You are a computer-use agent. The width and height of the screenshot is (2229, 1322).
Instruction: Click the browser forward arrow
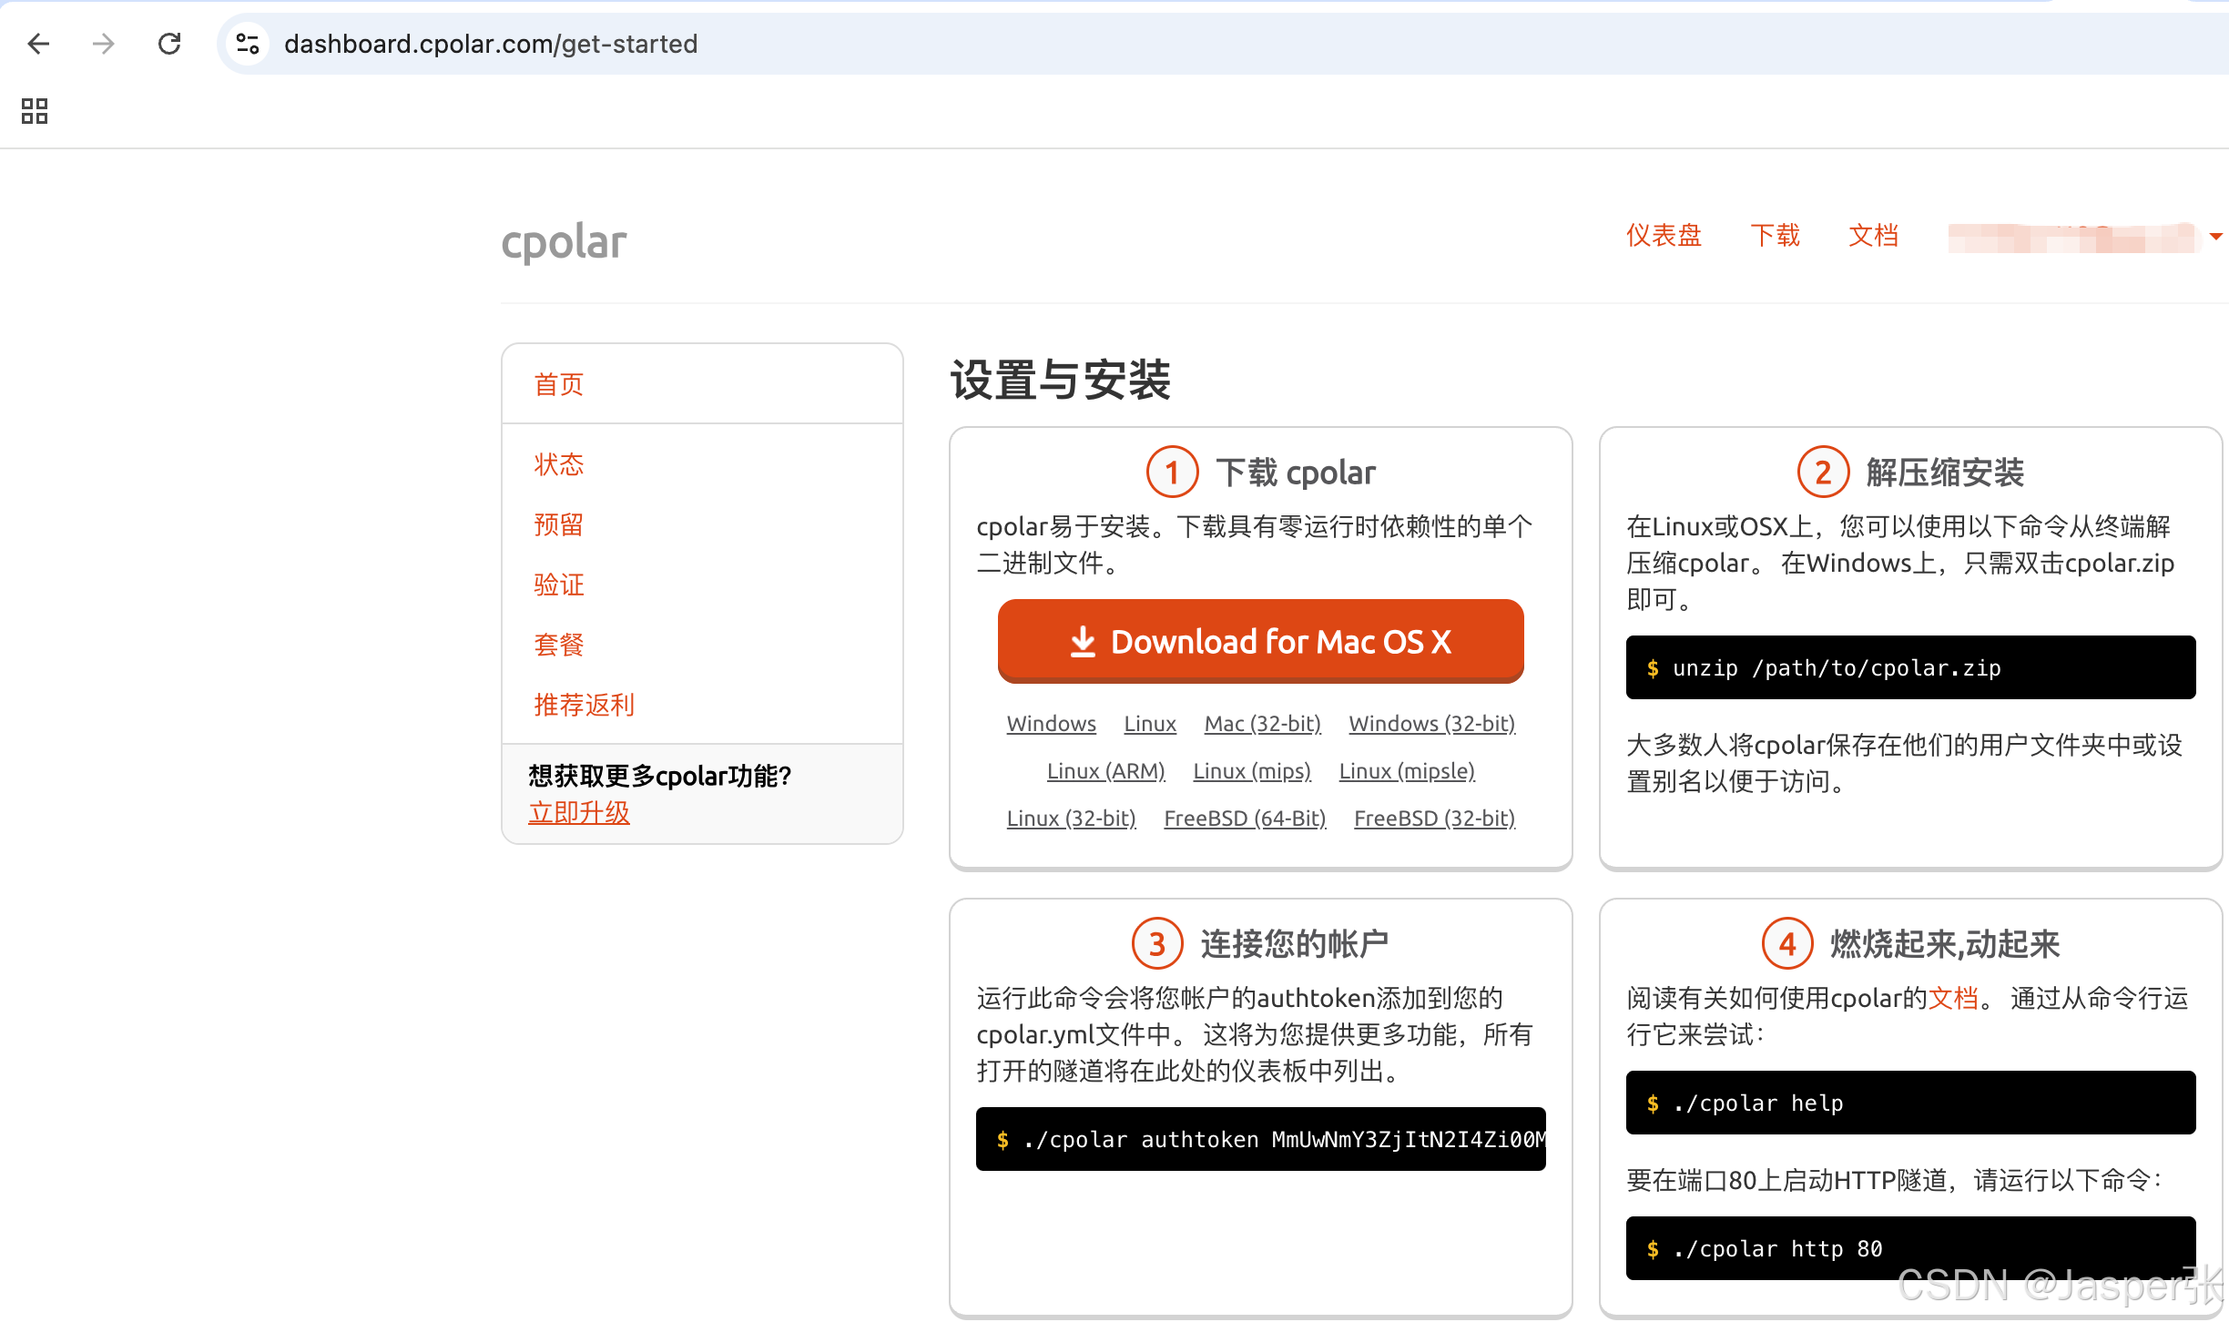[103, 44]
